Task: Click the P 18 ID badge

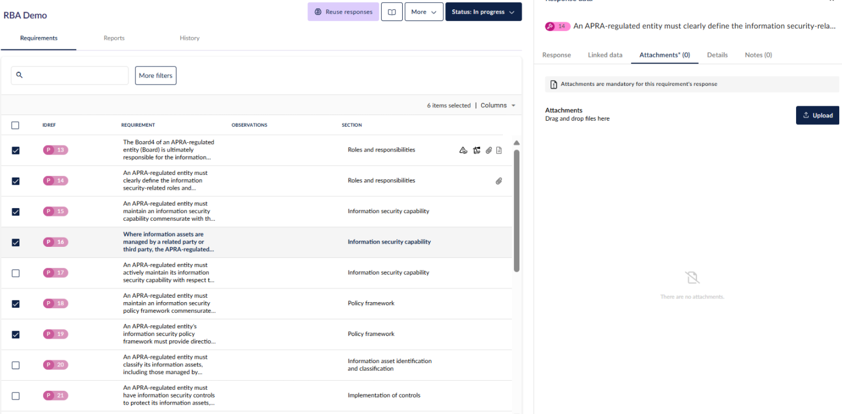Action: click(x=56, y=303)
